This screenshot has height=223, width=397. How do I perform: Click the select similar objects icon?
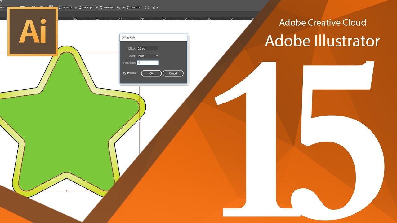[154, 7]
